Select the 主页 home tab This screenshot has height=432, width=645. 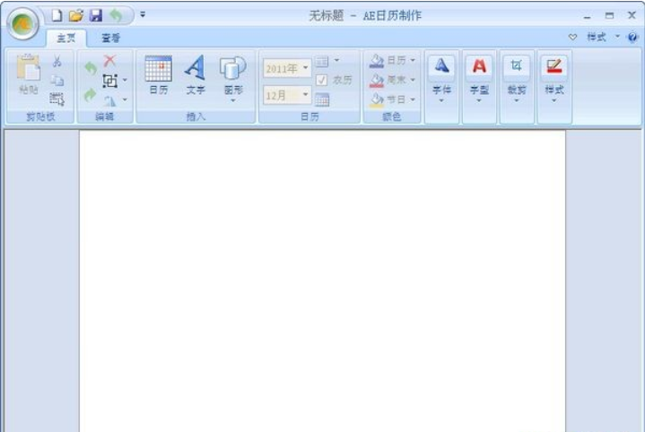pos(65,38)
